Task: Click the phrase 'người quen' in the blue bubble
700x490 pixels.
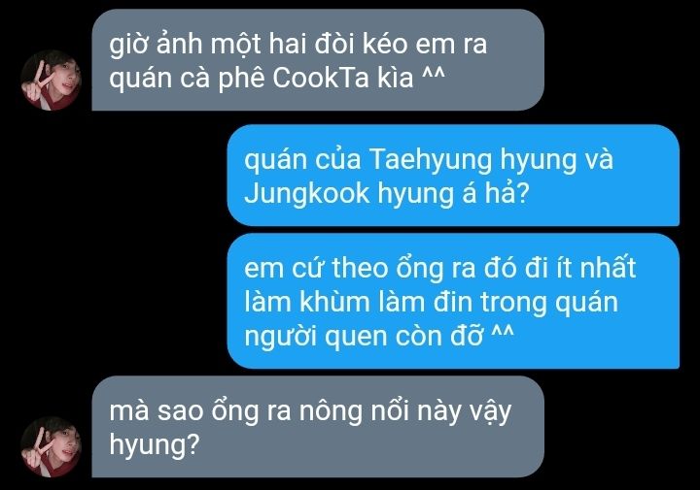Action: pos(312,337)
